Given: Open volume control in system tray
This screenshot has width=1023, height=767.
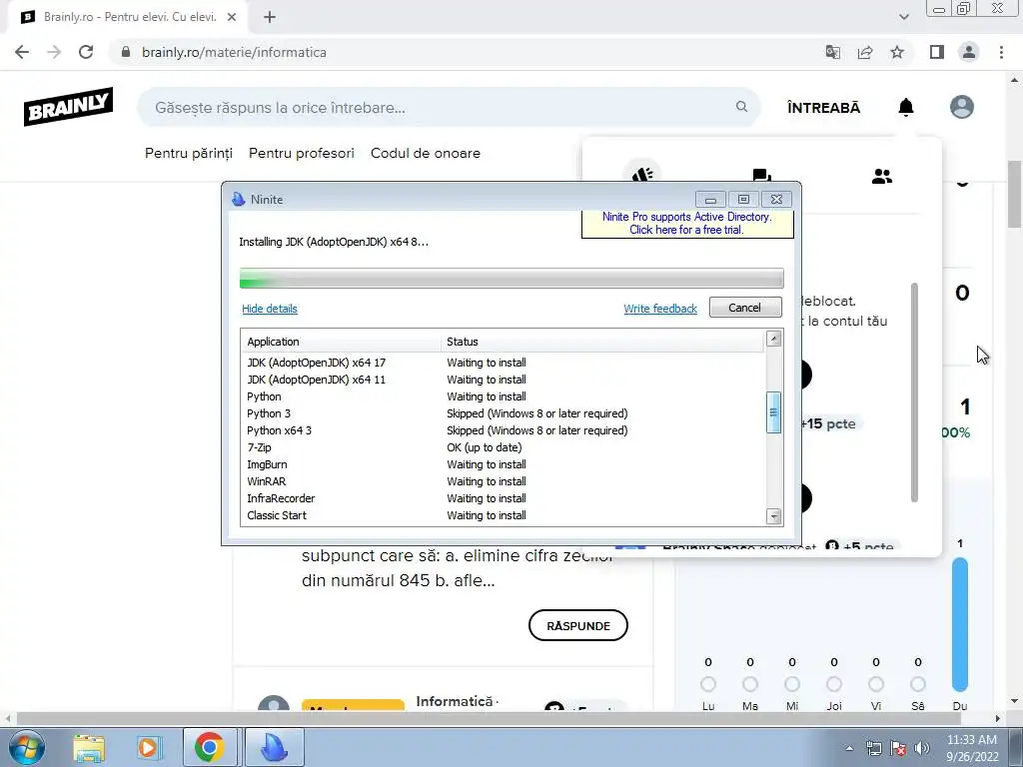Looking at the screenshot, I should pos(922,749).
